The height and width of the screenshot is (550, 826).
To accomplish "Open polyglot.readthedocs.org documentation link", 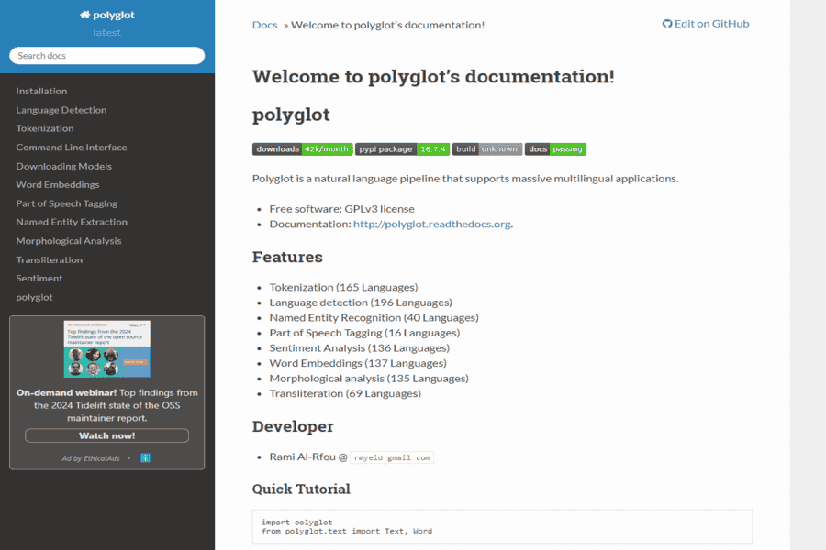I will (x=432, y=225).
